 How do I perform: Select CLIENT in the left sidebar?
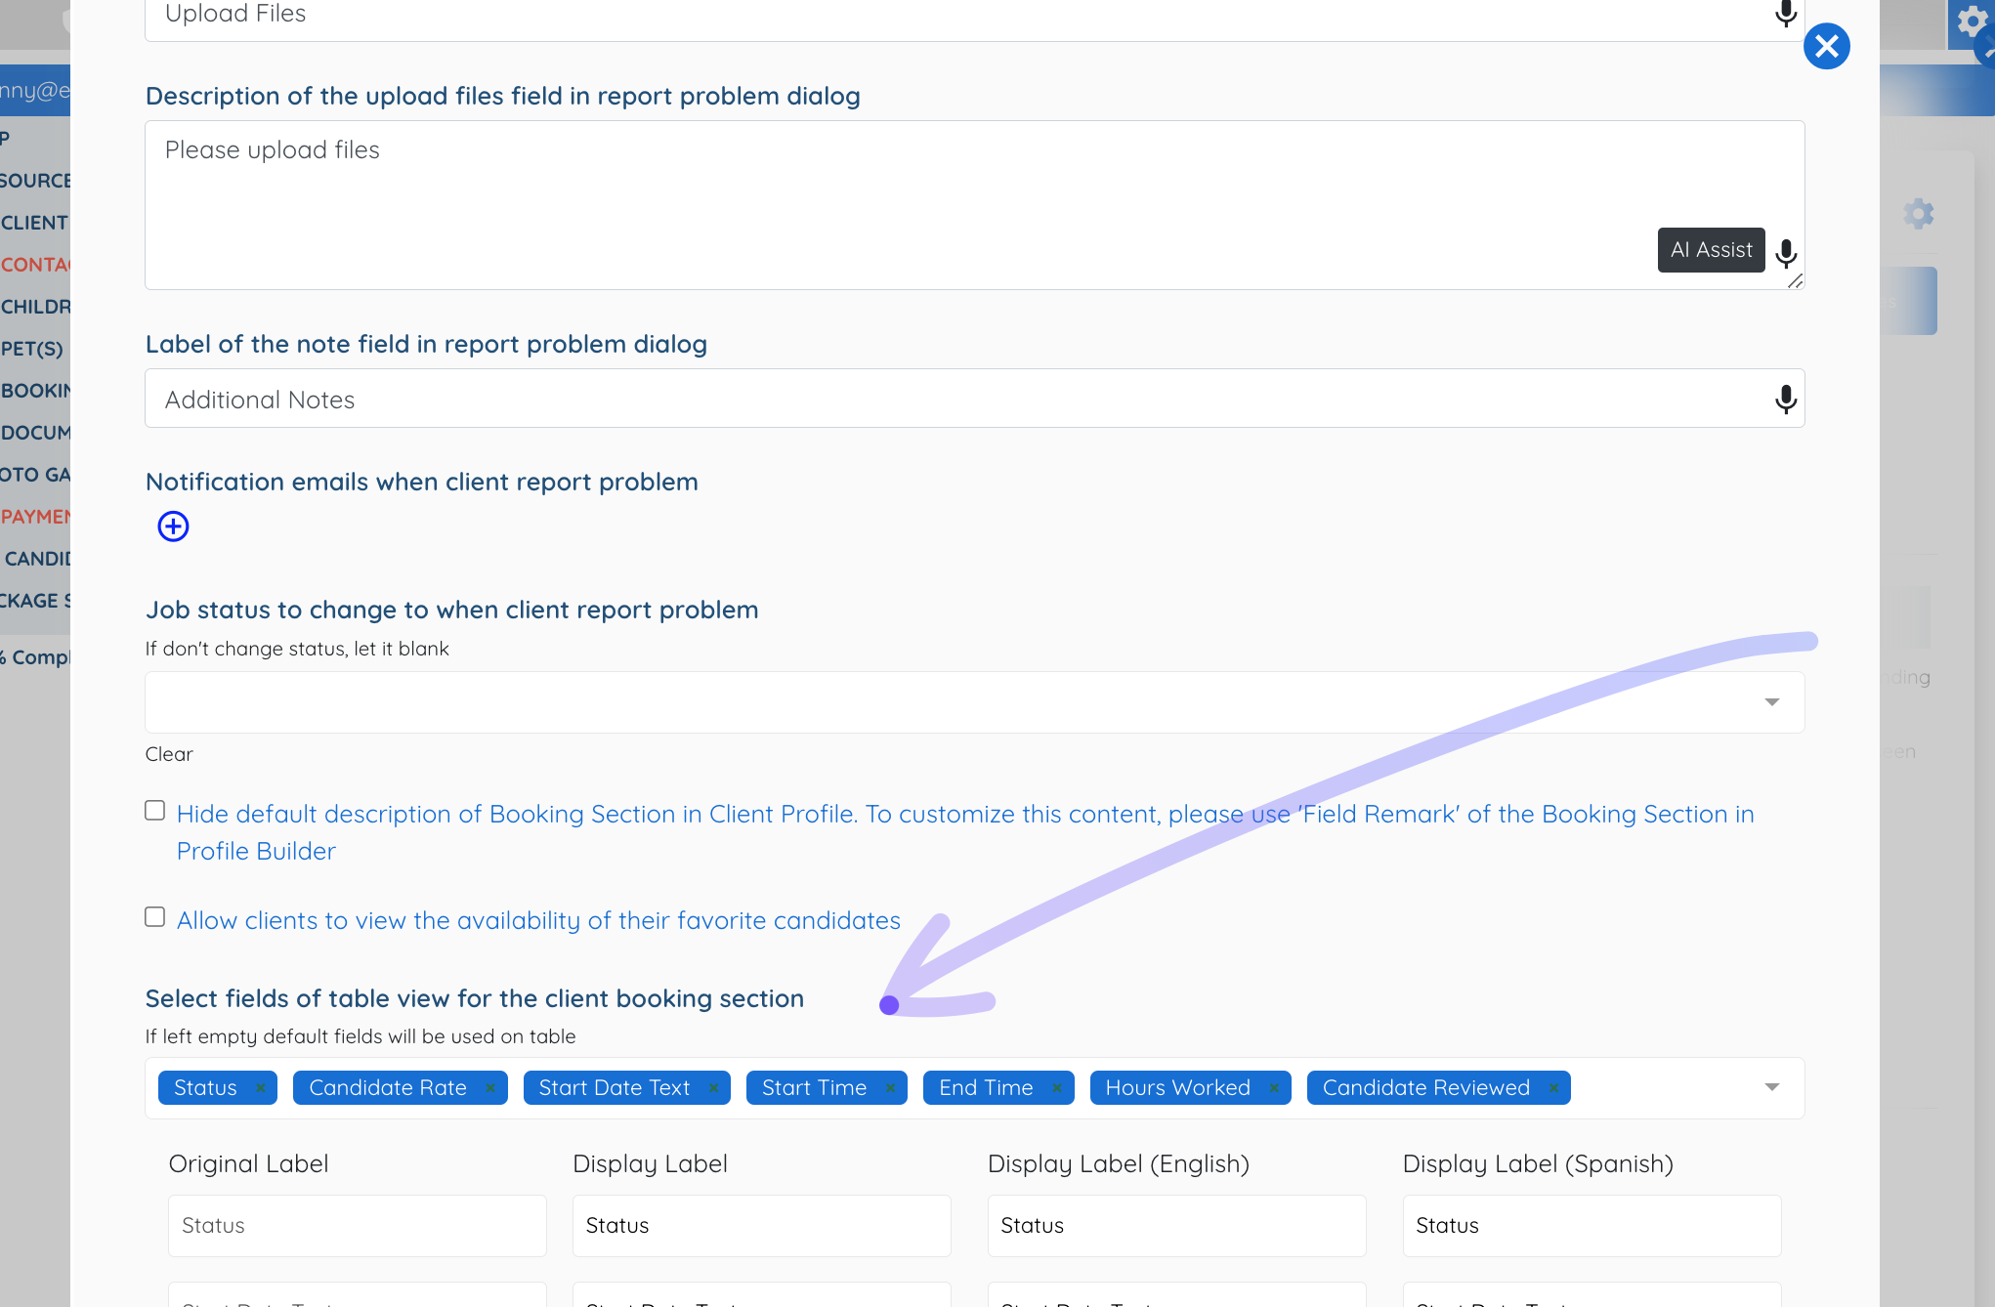pyautogui.click(x=35, y=223)
